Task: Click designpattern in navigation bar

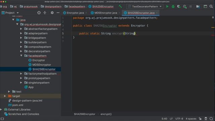Action: (53, 6)
